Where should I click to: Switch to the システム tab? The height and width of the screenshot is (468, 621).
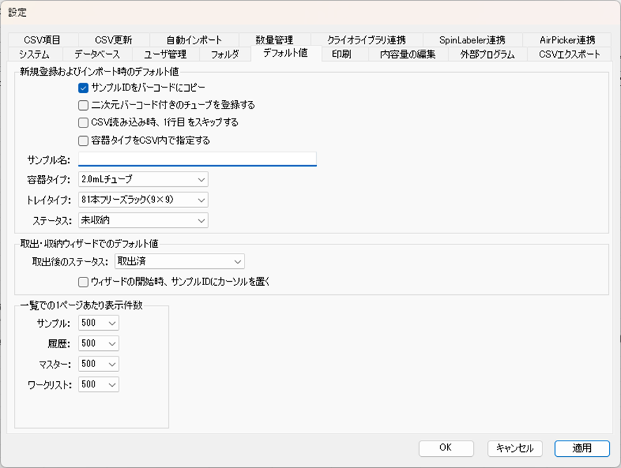34,54
